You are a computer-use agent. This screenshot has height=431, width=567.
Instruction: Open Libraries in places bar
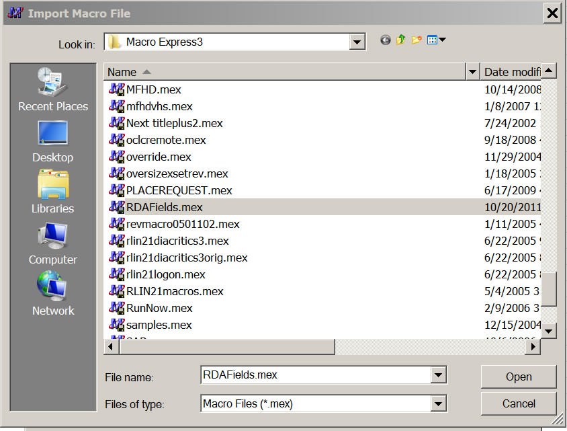pos(53,192)
